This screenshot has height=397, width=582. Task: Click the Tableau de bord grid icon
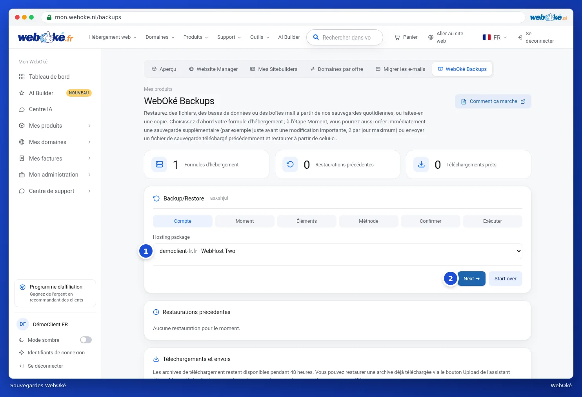(x=22, y=77)
